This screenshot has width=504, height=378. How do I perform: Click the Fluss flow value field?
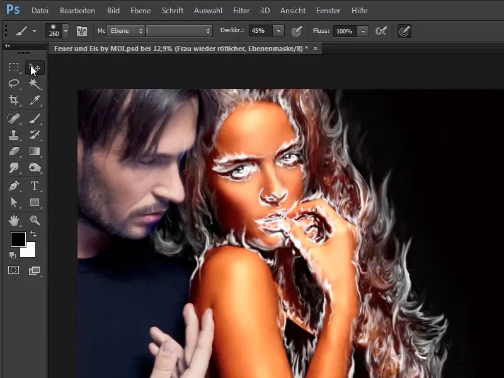[x=345, y=31]
